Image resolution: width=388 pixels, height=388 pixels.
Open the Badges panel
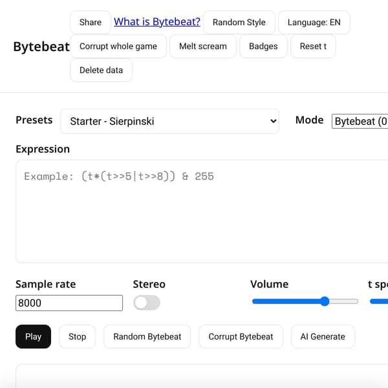point(263,47)
